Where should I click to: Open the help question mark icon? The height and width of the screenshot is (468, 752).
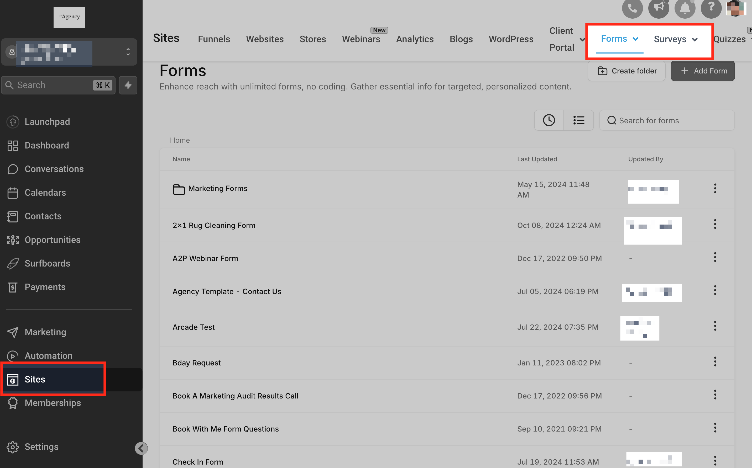point(711,8)
